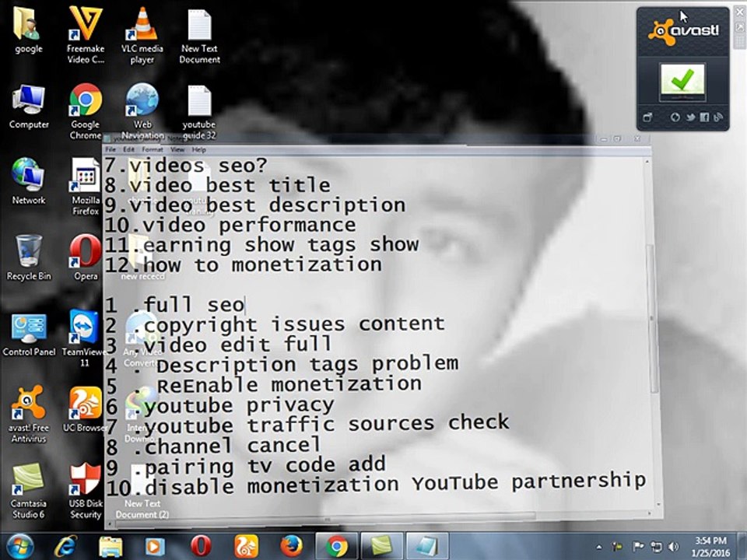This screenshot has height=560, width=747.
Task: Click the line "9.video best description"
Action: [x=255, y=205]
